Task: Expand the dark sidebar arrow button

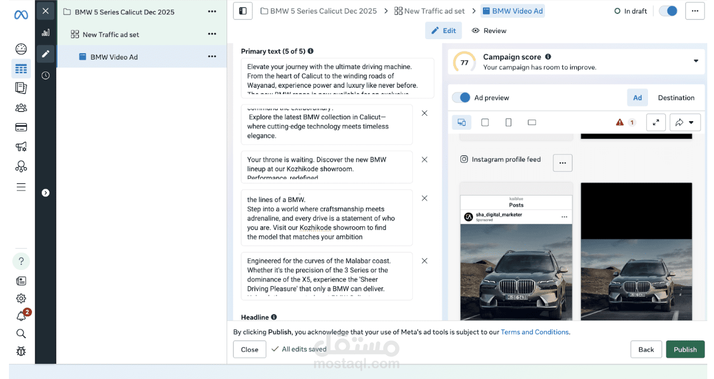Action: 45,193
